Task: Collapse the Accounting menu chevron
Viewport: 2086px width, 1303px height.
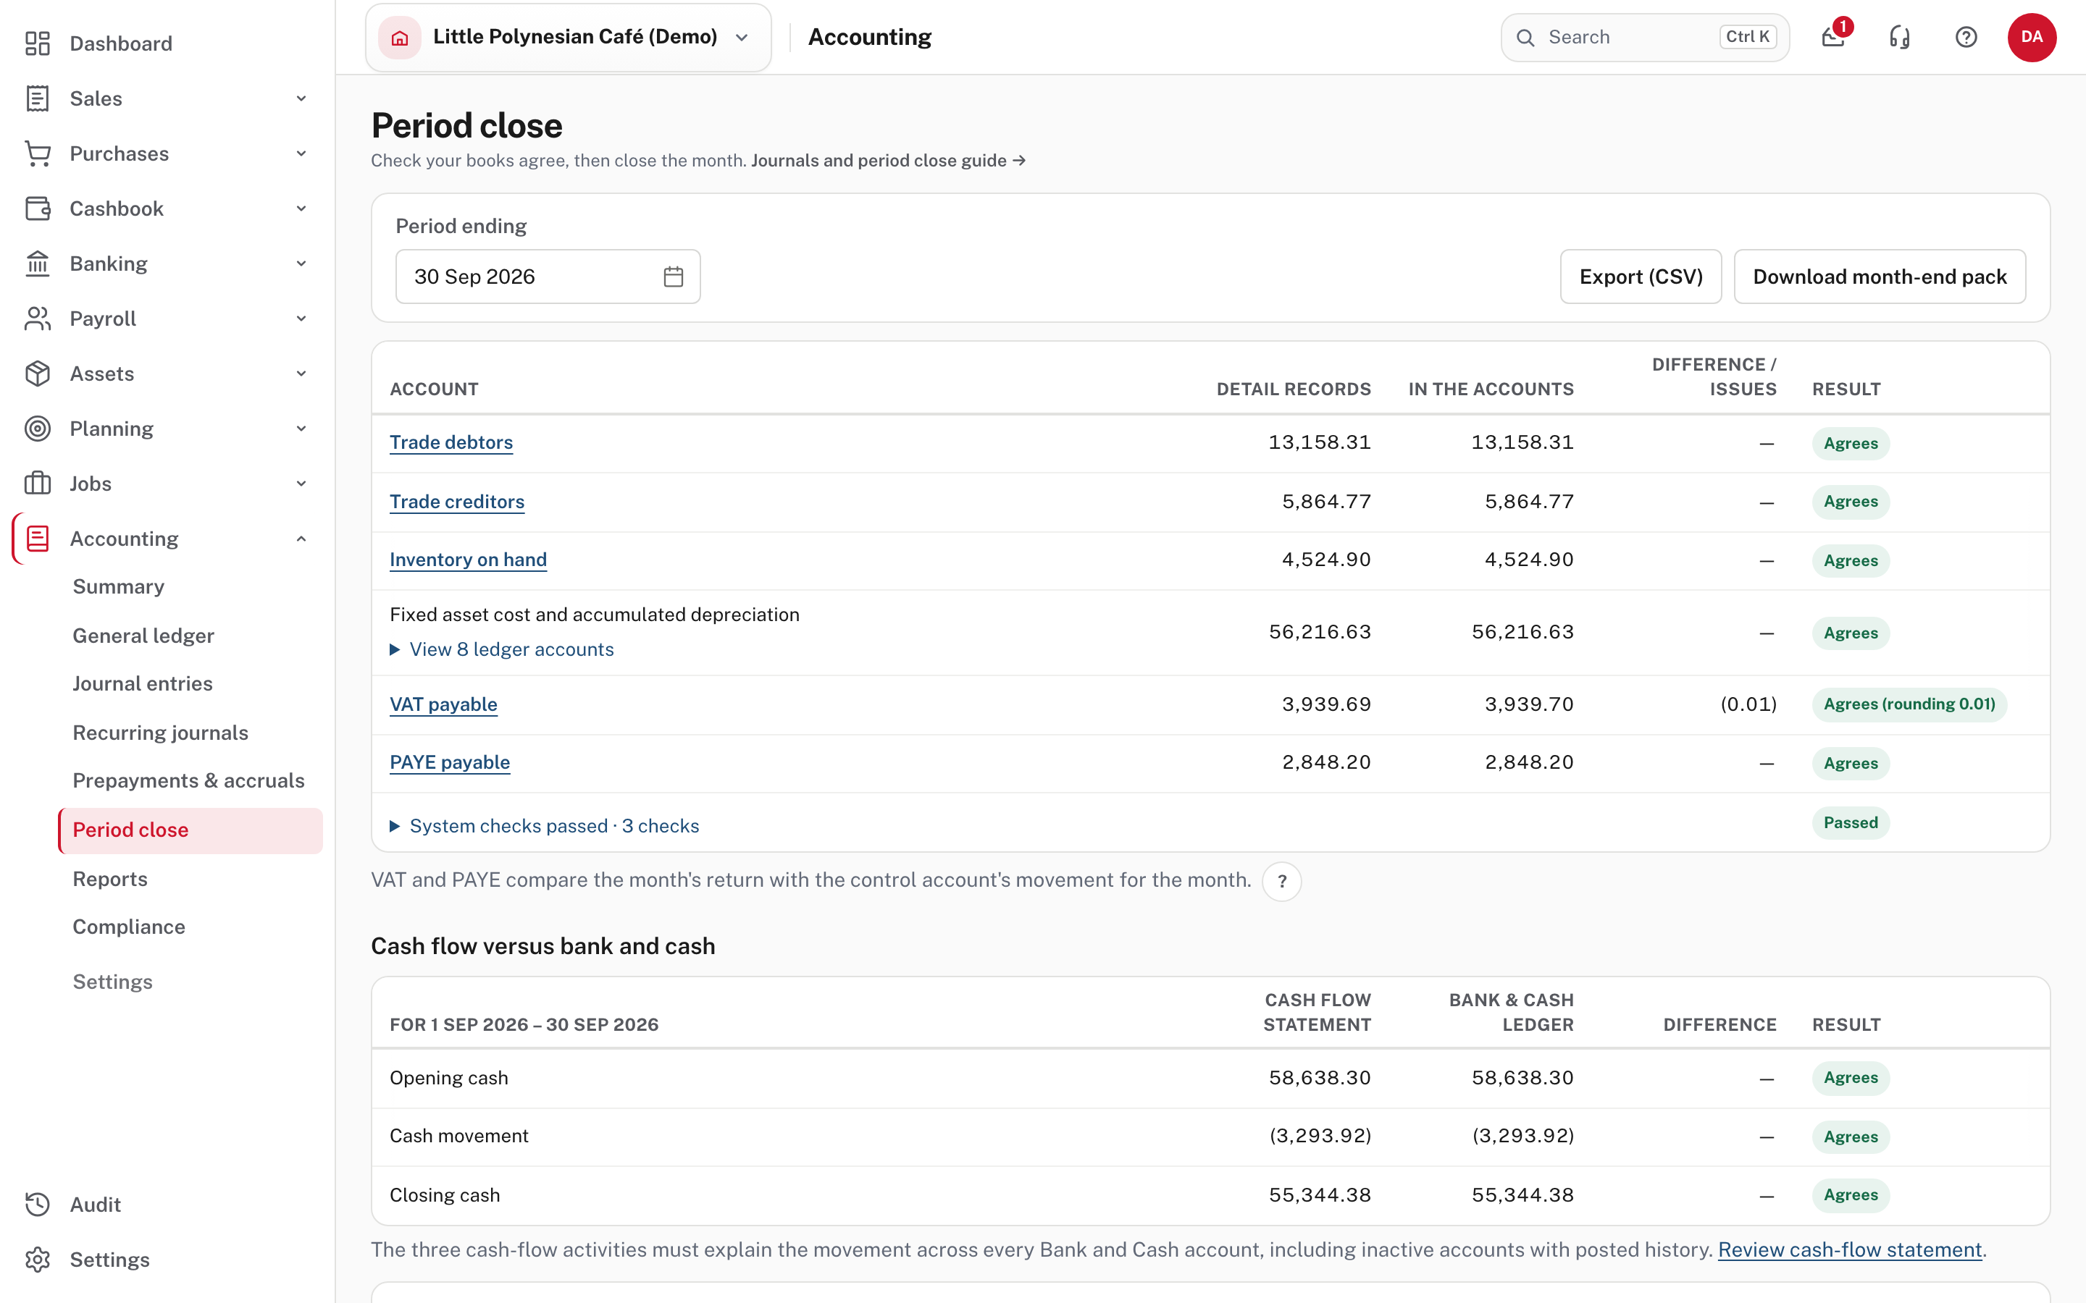Action: click(301, 539)
